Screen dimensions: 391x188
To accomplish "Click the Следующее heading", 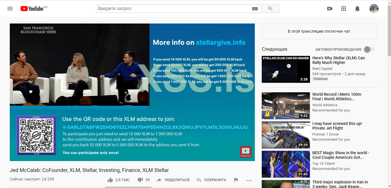I will tap(274, 49).
